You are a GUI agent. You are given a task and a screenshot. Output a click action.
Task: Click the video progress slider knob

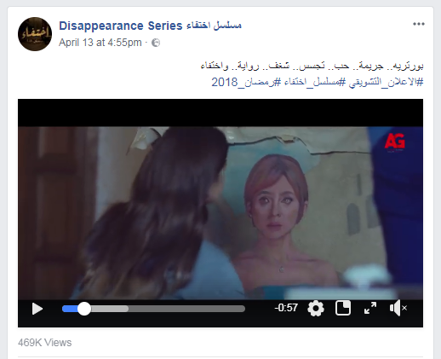click(x=84, y=309)
